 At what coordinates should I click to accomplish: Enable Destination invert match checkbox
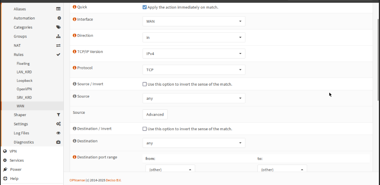(145, 129)
